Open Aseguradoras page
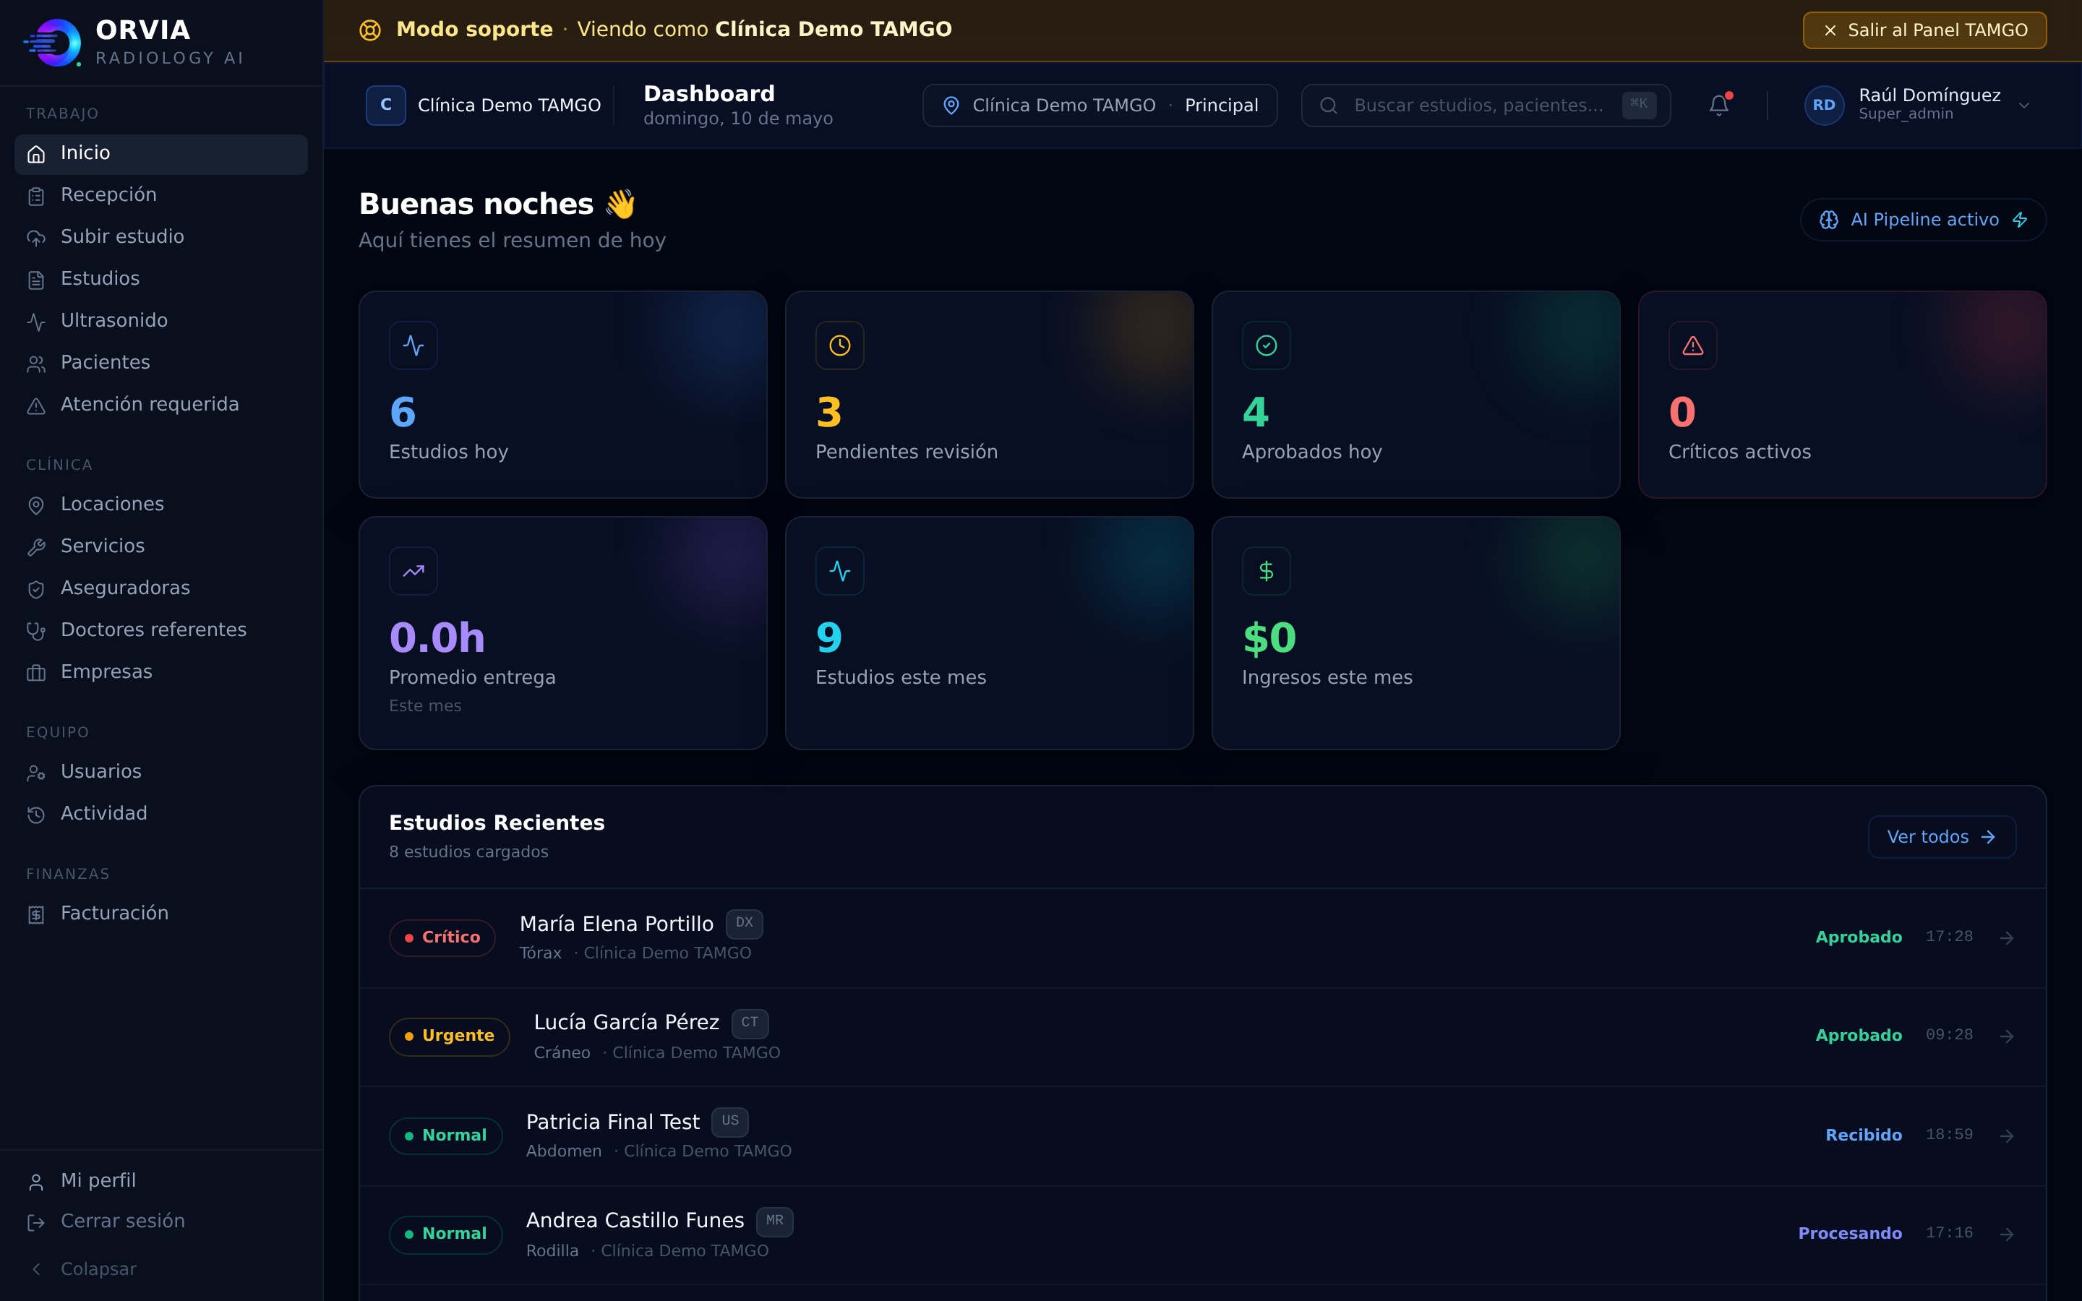The image size is (2082, 1301). pyautogui.click(x=161, y=588)
